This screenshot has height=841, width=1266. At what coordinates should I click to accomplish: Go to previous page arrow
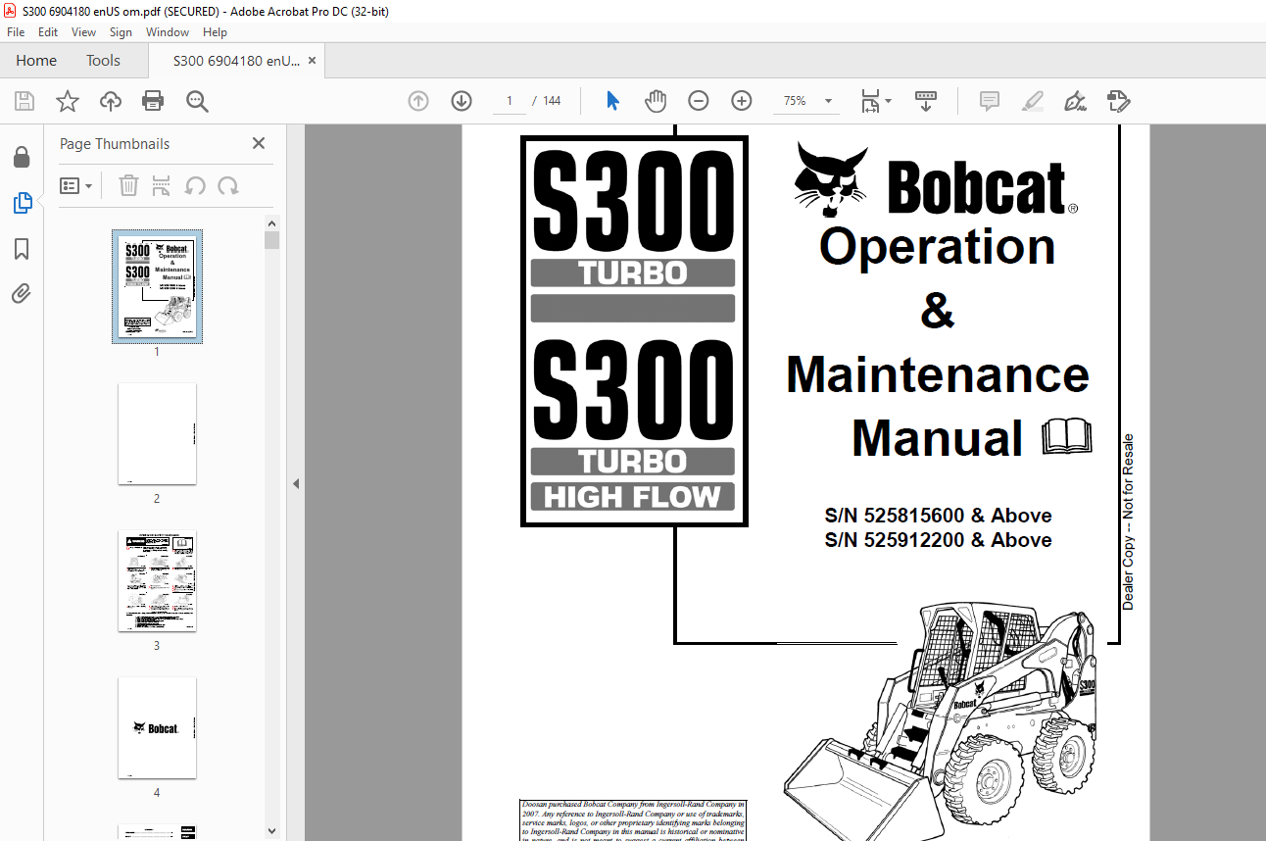tap(418, 101)
